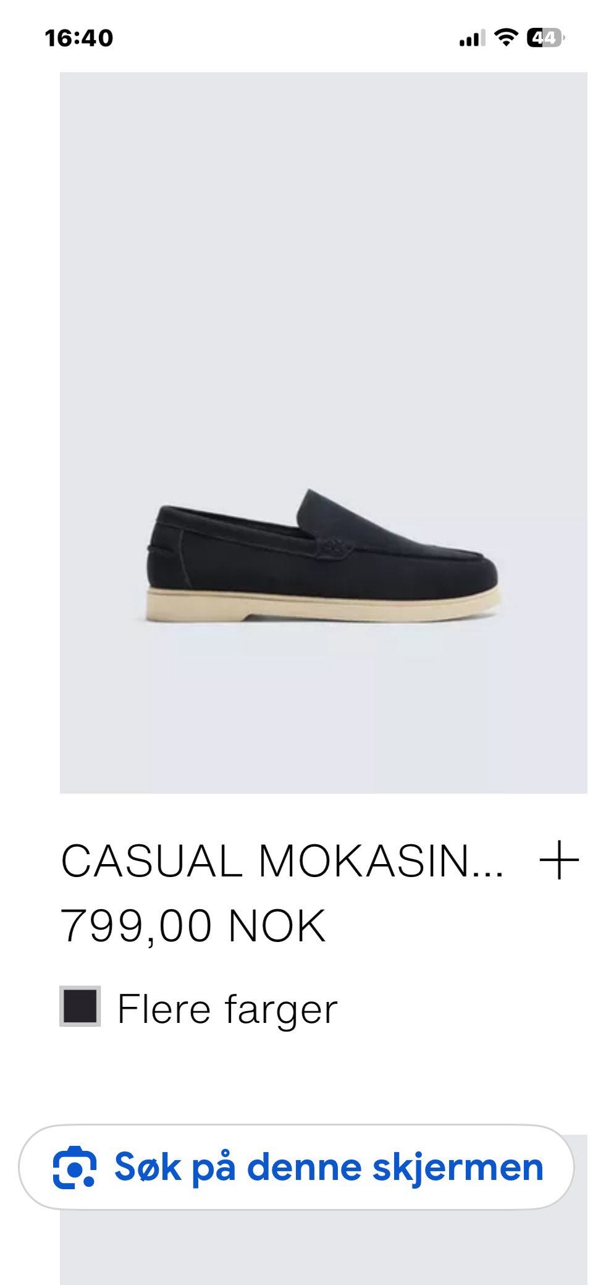This screenshot has height=1285, width=593.
Task: Tap the toe of the navy loafer
Action: coord(469,569)
